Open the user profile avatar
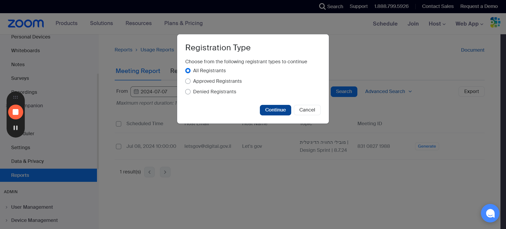The image size is (506, 229). pyautogui.click(x=495, y=23)
